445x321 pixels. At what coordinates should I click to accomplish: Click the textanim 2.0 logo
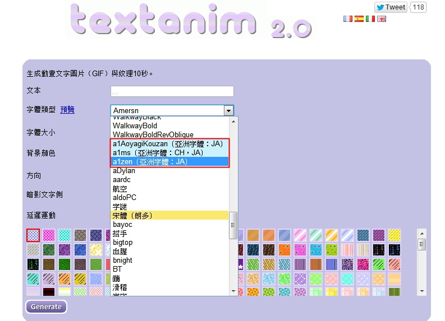(x=191, y=20)
